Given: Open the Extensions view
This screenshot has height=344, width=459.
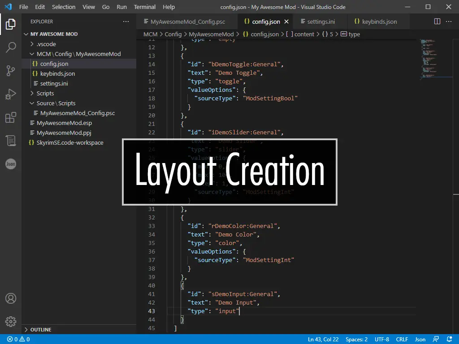Looking at the screenshot, I should tap(11, 118).
